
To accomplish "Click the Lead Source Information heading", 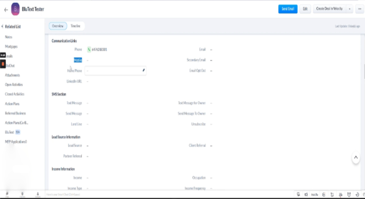I will 66,137.
